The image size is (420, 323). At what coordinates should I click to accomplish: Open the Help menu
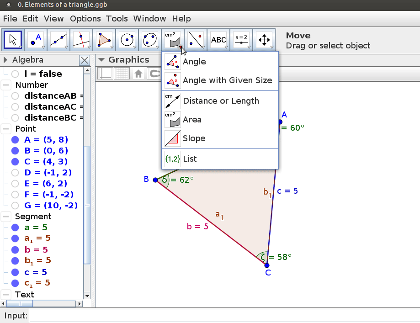click(181, 19)
